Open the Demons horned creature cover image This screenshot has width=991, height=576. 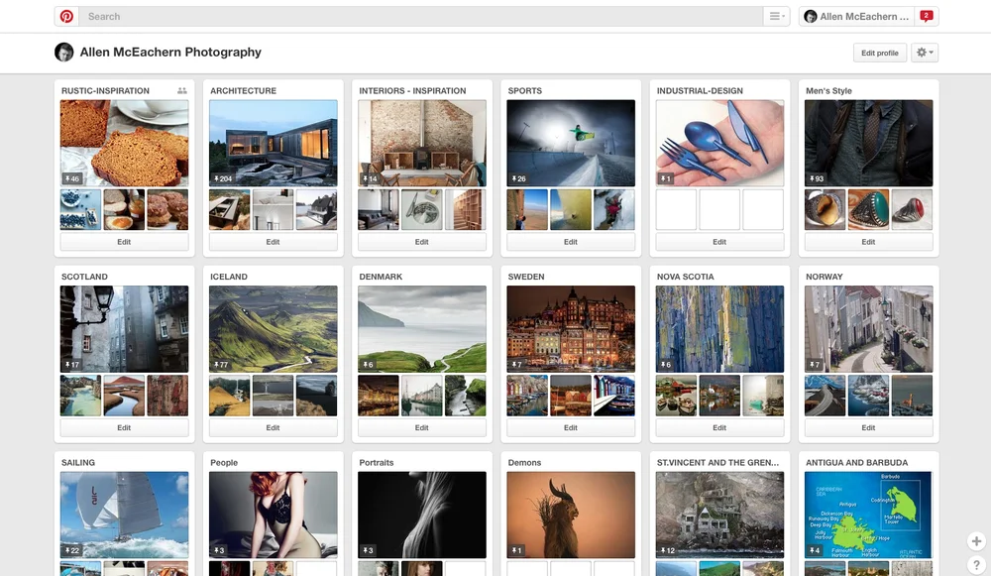pyautogui.click(x=571, y=515)
